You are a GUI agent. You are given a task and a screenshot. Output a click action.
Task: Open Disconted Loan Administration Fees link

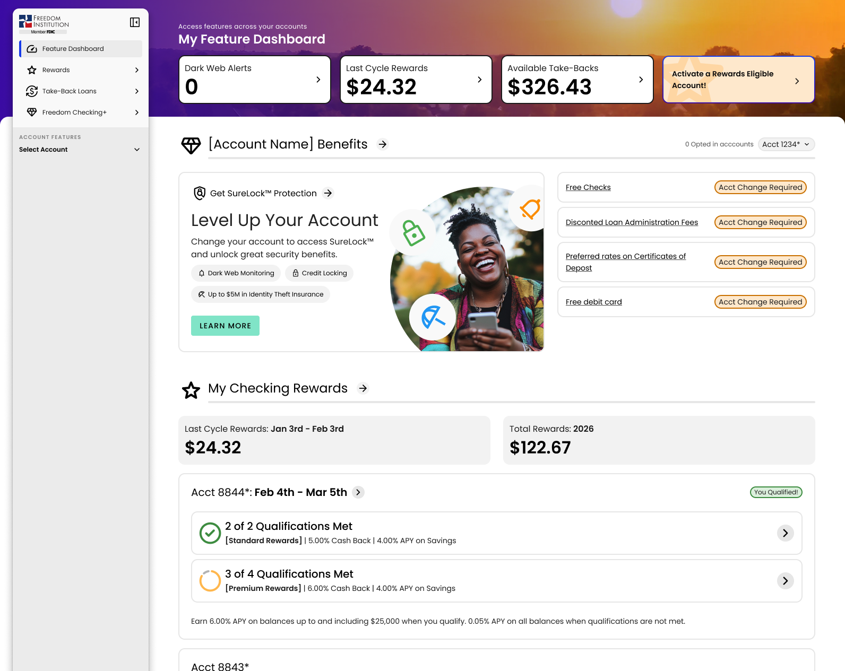(632, 222)
